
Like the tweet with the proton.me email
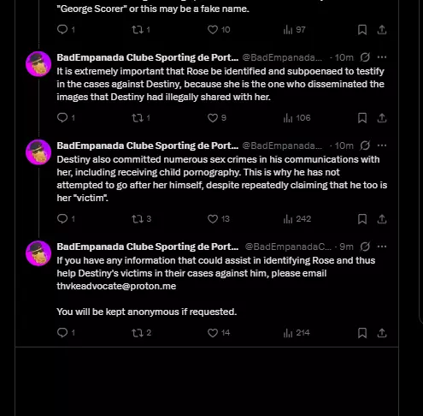tap(219, 333)
